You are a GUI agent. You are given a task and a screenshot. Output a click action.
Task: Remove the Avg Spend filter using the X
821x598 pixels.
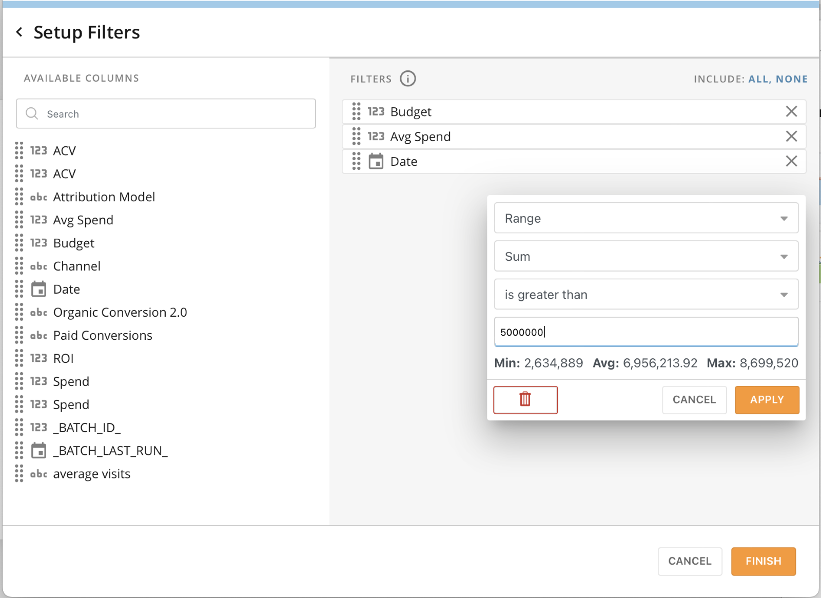coord(791,137)
